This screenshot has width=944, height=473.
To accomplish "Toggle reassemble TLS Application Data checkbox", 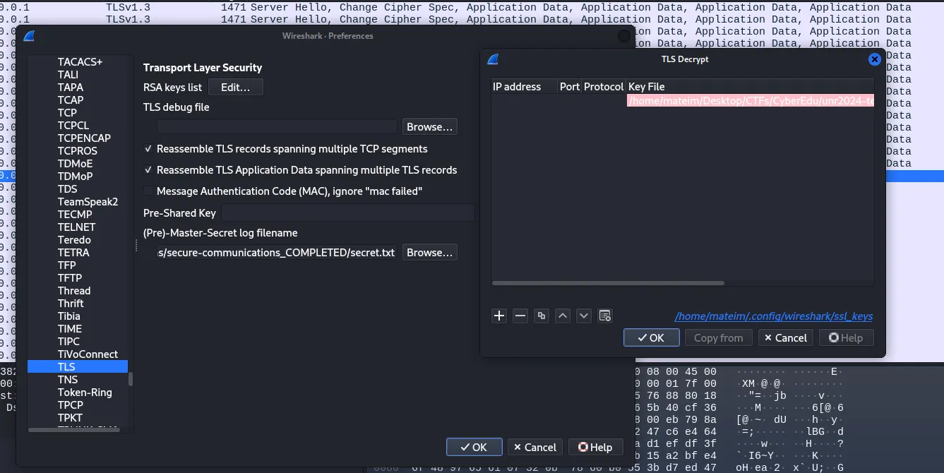I will 148,170.
